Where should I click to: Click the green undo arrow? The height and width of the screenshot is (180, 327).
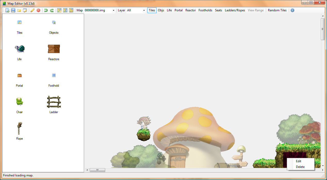point(46,10)
